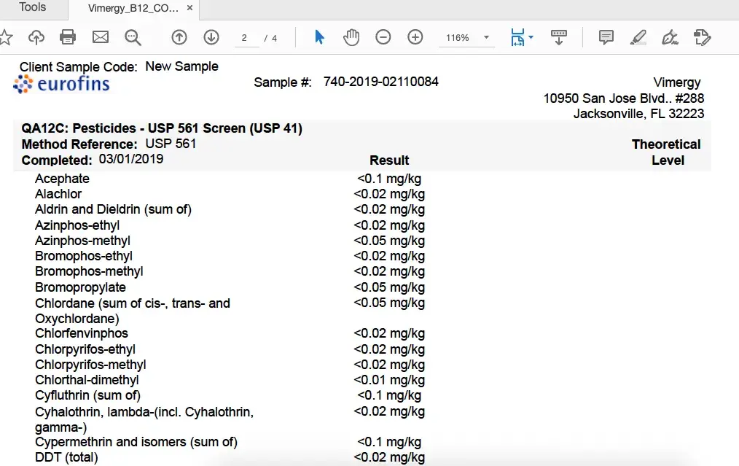Select the highlighter tool
Image resolution: width=739 pixels, height=466 pixels.
pyautogui.click(x=638, y=37)
